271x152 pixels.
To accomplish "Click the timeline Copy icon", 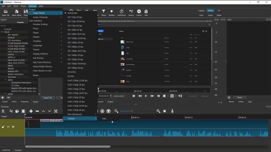I will click(x=17, y=111).
